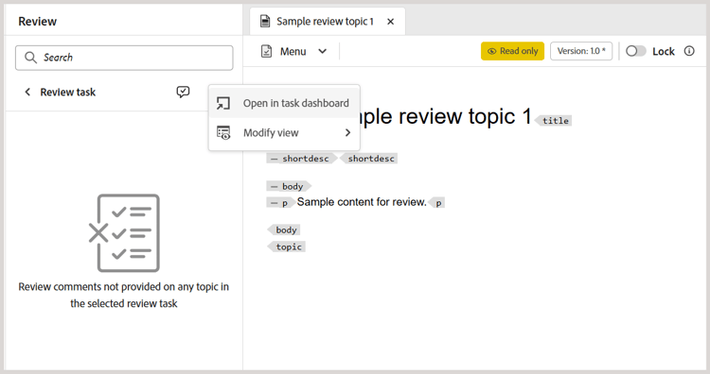Expand the Menu dropdown chevron
This screenshot has height=374, width=710.
tap(323, 52)
